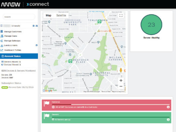Open Manage Users
Image resolution: width=176 pixels, height=132 pixels.
pyautogui.click(x=11, y=36)
